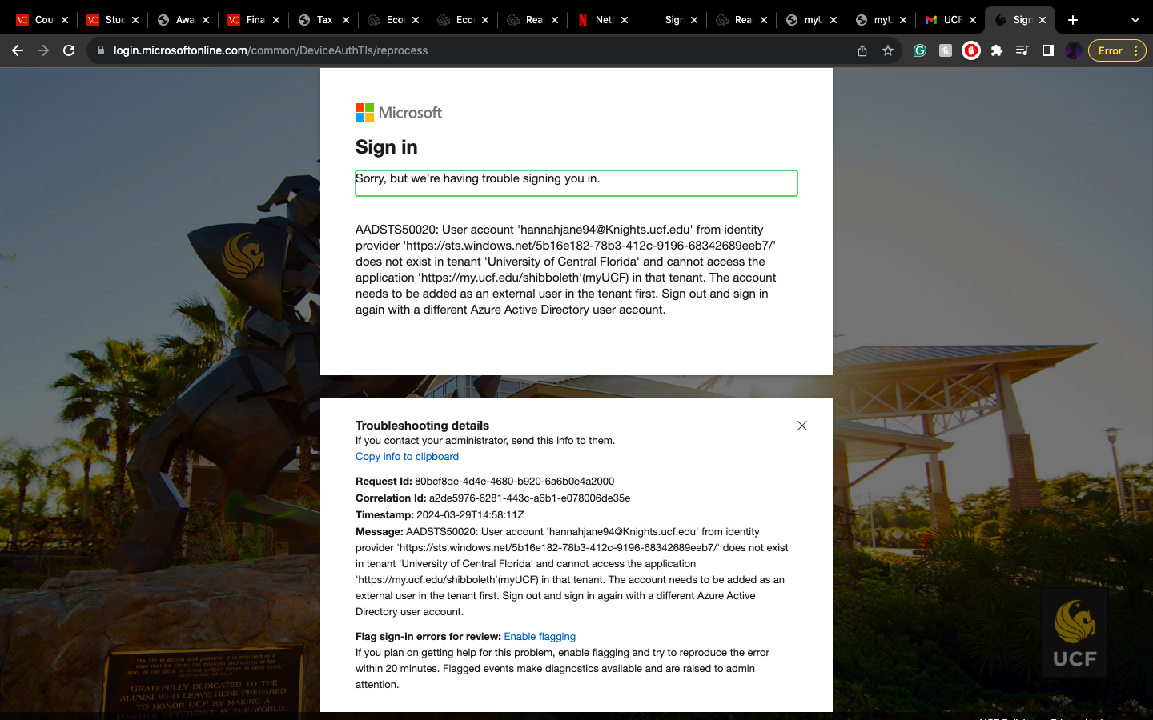Image resolution: width=1153 pixels, height=720 pixels.
Task: Open the Grammarly extension
Action: tap(920, 50)
